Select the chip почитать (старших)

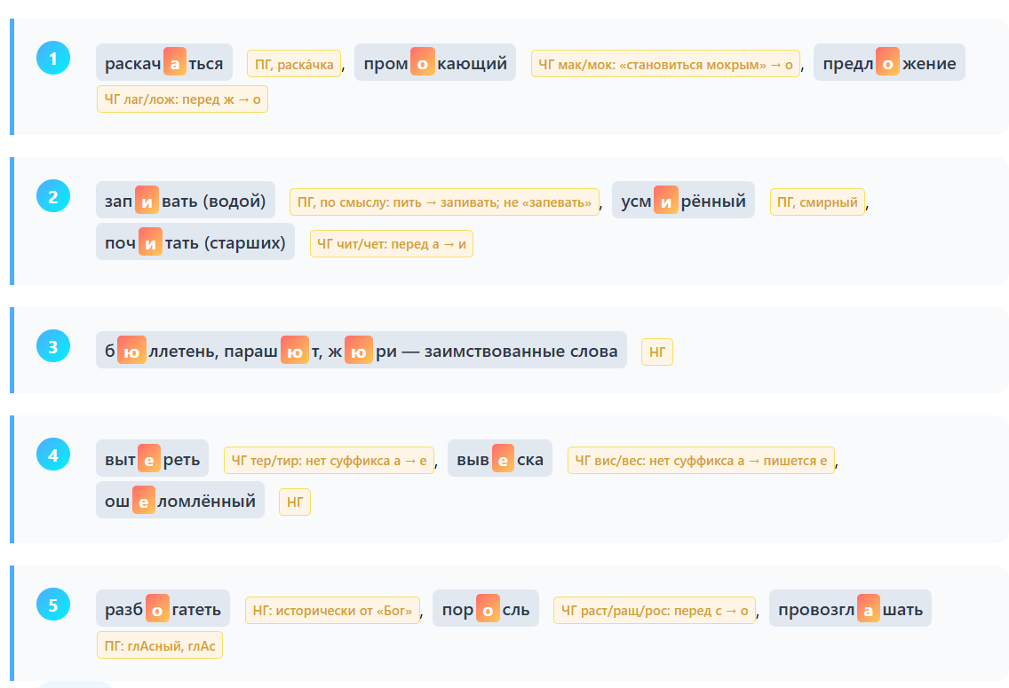click(x=195, y=241)
